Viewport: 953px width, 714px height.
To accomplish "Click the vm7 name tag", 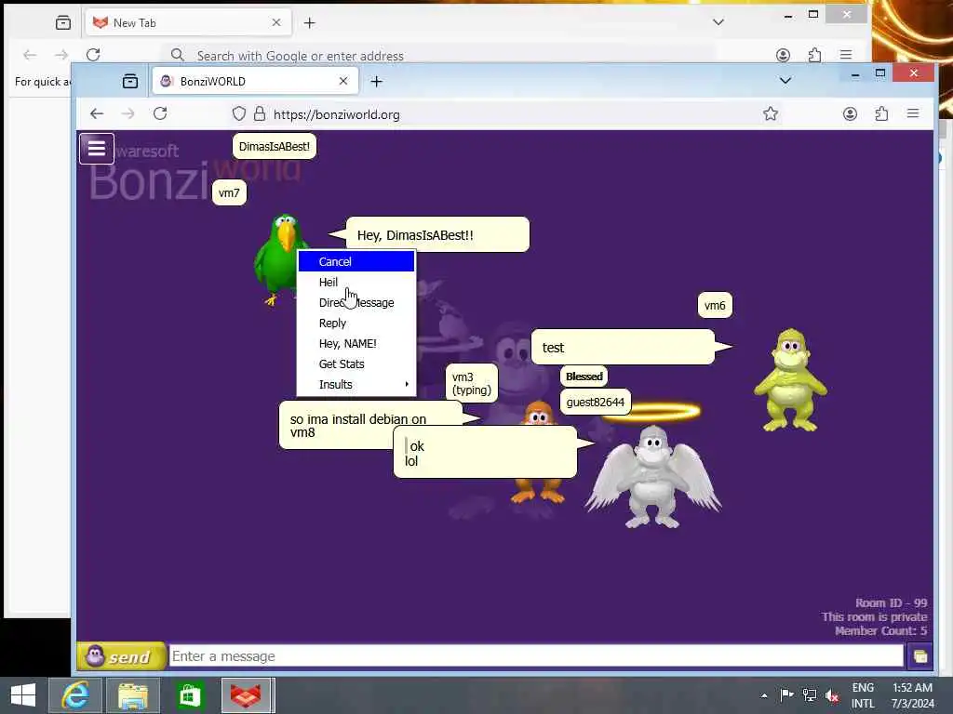I will coord(229,193).
